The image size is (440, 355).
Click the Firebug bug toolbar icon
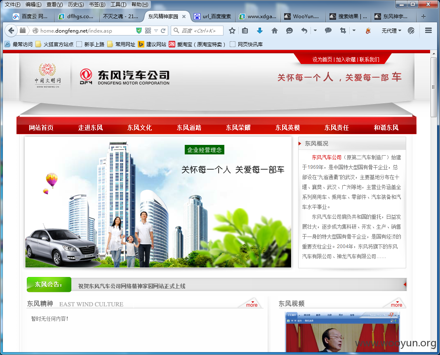368,31
